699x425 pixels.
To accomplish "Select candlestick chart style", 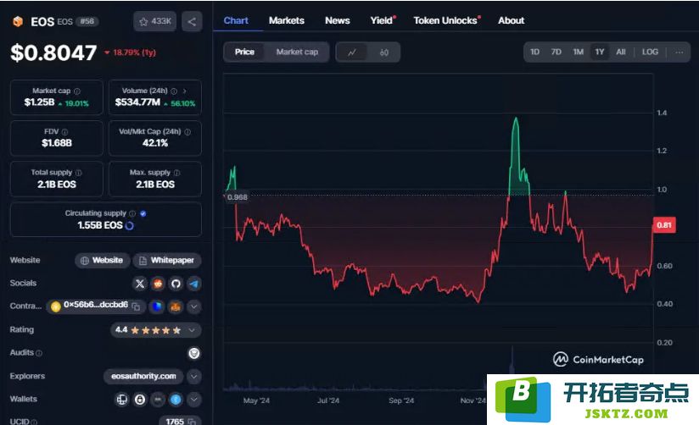I will tap(383, 52).
